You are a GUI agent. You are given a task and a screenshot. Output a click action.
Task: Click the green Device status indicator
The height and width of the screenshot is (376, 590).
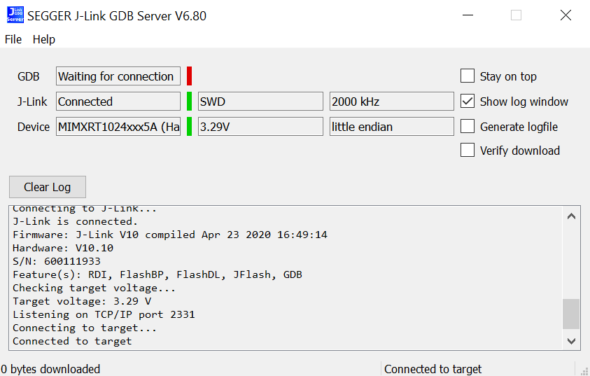click(x=189, y=127)
